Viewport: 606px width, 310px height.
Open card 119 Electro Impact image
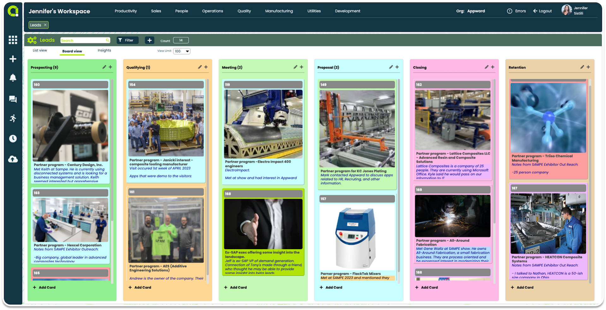coord(263,124)
